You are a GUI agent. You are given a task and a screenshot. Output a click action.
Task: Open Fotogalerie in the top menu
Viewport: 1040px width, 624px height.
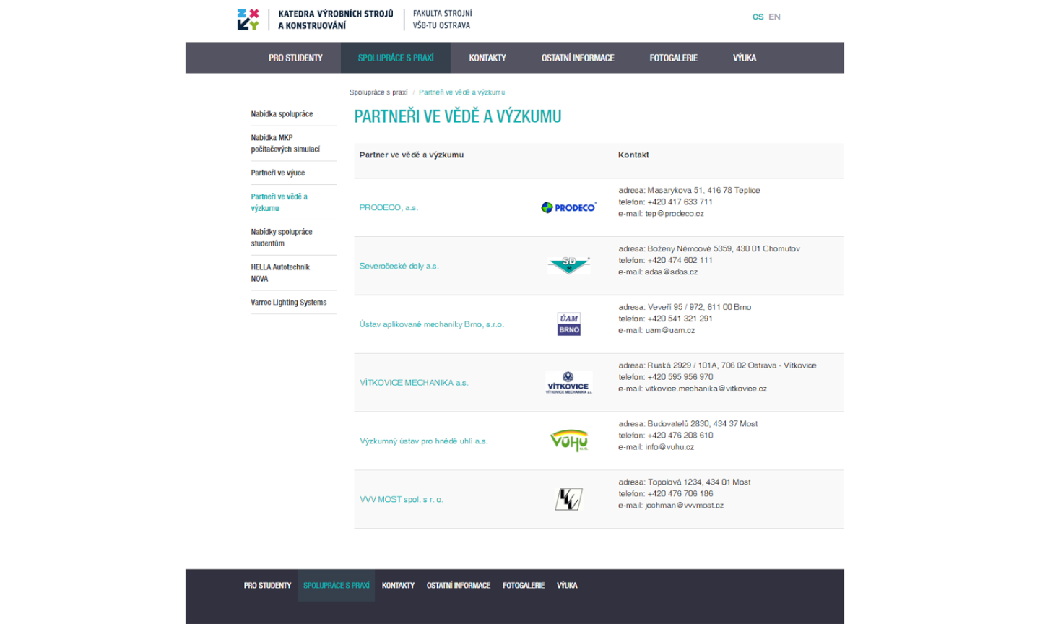point(673,58)
